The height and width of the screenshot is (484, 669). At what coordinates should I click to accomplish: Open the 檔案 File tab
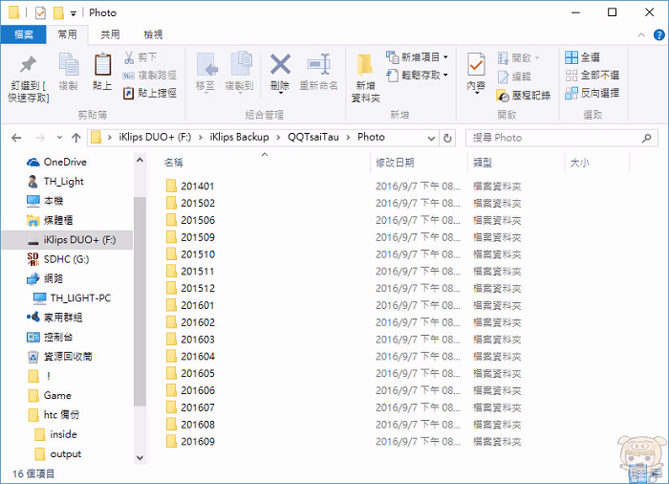[24, 34]
